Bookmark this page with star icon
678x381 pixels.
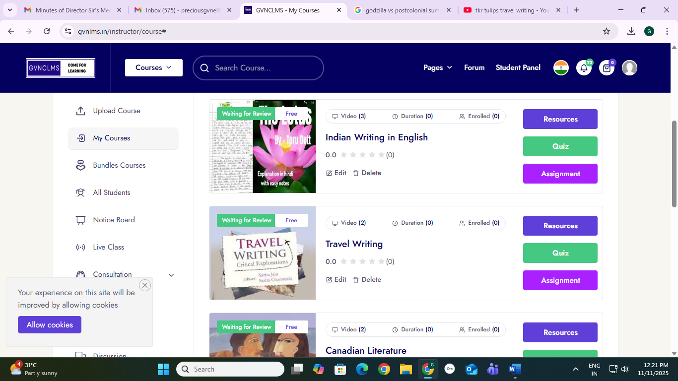coord(606,31)
